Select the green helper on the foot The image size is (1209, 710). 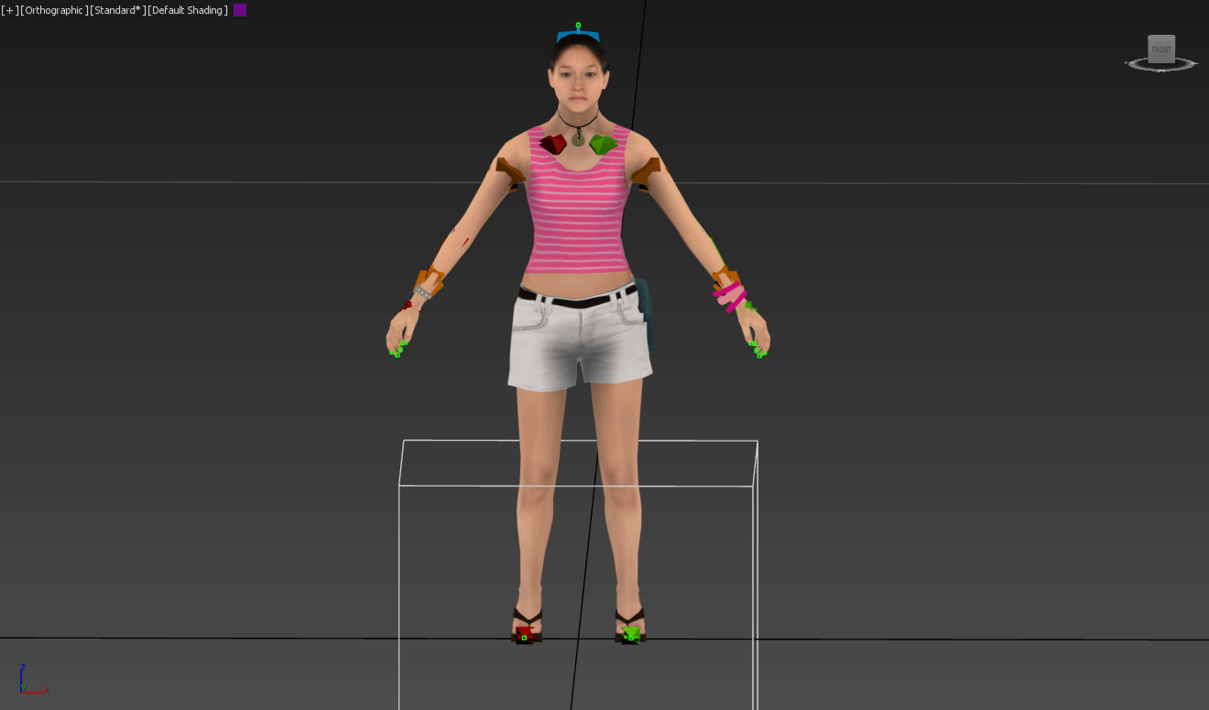pos(630,633)
